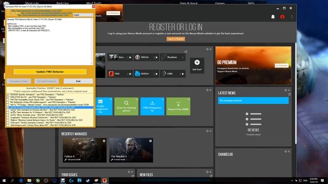Toggle GENDER Specific Animations patch checkbox
The height and width of the screenshot is (184, 328).
[8, 95]
